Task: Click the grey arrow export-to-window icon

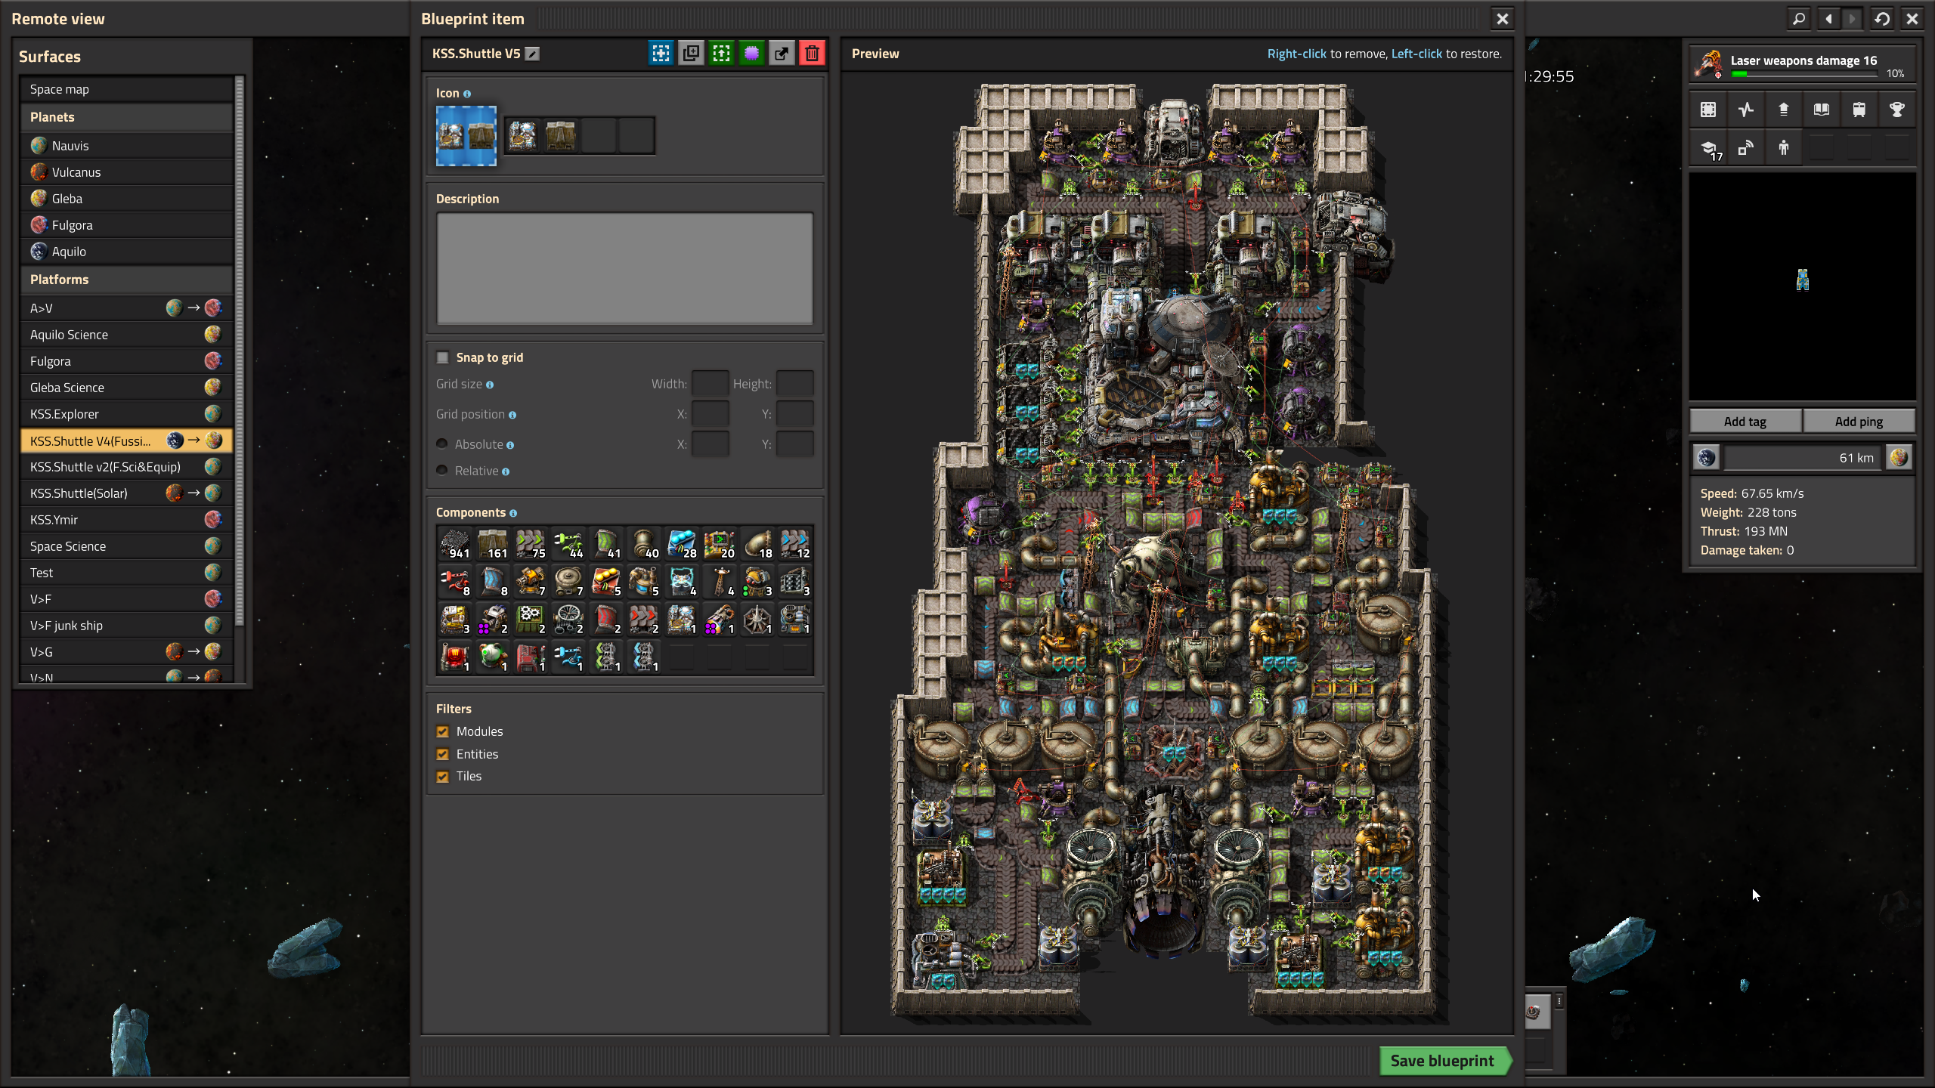Action: point(782,54)
